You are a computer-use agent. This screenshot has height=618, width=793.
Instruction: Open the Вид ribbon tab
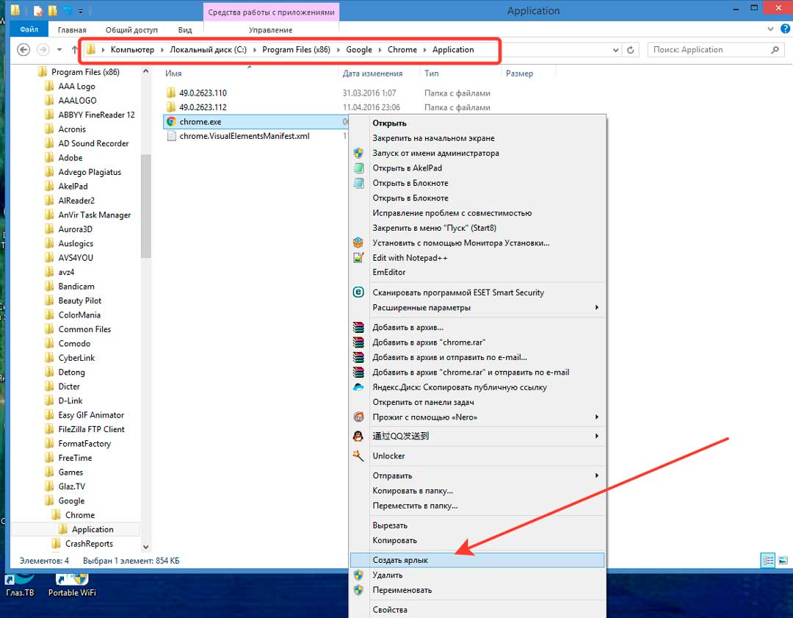coord(185,30)
